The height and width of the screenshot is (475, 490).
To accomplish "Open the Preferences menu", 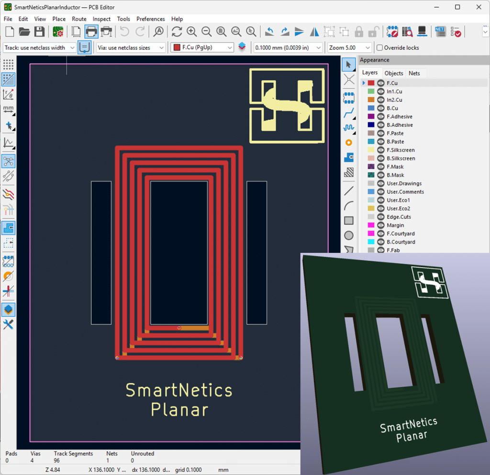I will click(150, 19).
